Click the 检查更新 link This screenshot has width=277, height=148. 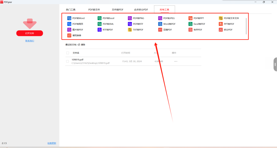coord(52,143)
